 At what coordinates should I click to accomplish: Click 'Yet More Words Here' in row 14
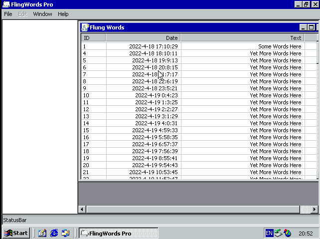pyautogui.click(x=276, y=123)
